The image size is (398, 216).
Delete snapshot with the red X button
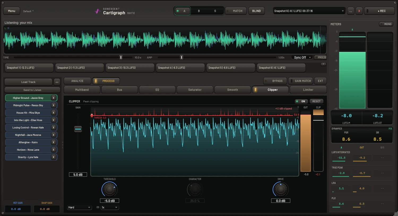(359, 11)
